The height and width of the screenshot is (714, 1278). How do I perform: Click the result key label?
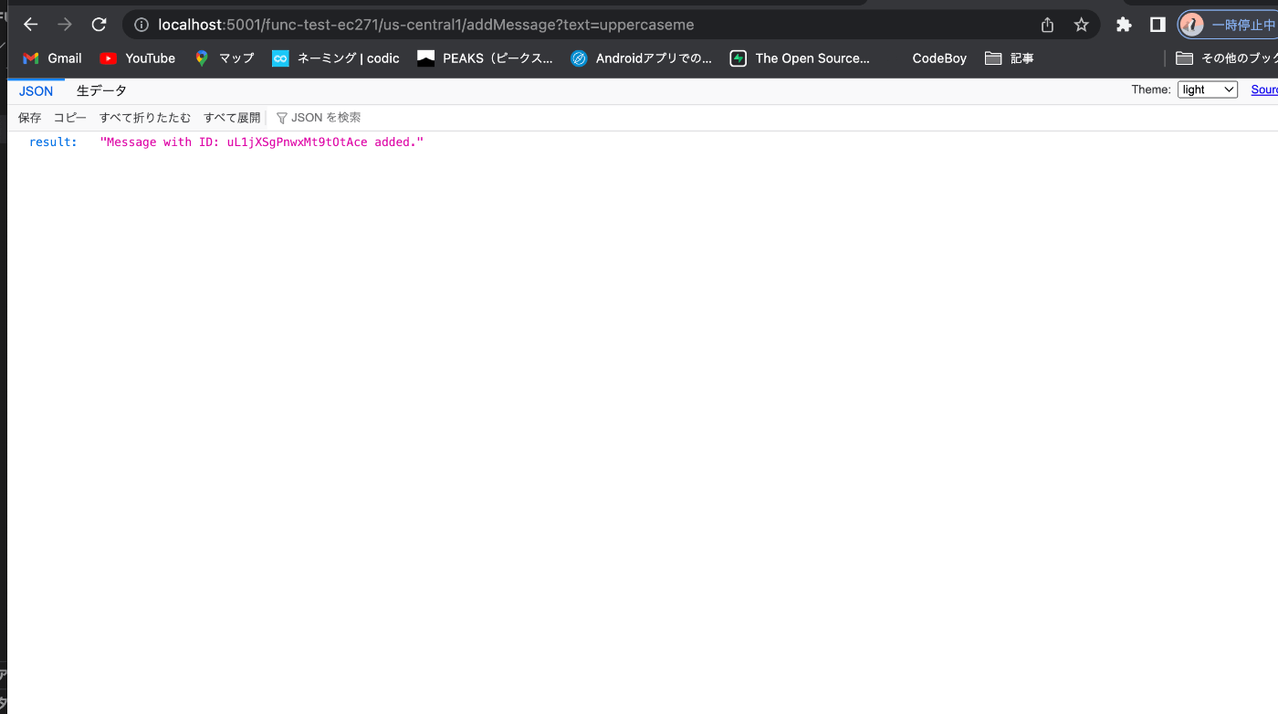tap(53, 142)
